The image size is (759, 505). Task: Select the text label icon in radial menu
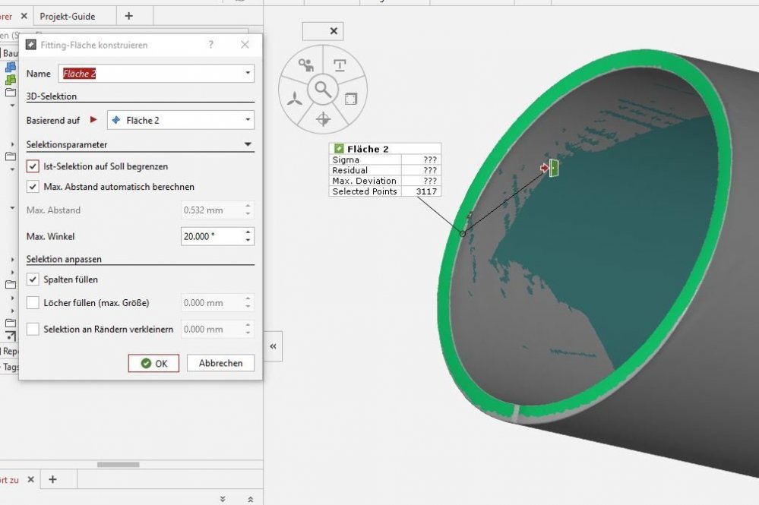point(340,65)
